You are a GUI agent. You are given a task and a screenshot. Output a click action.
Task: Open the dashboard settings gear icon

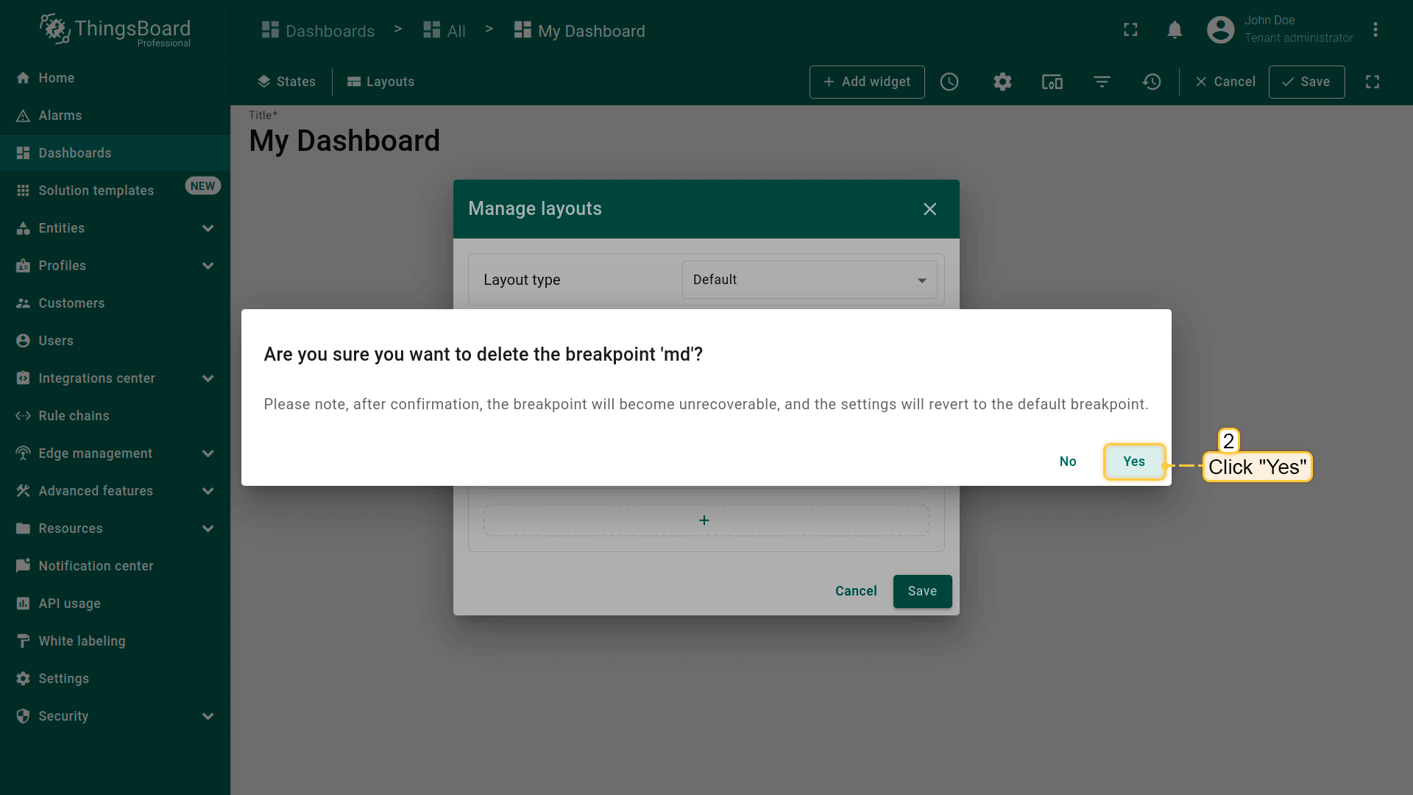[x=1002, y=82]
